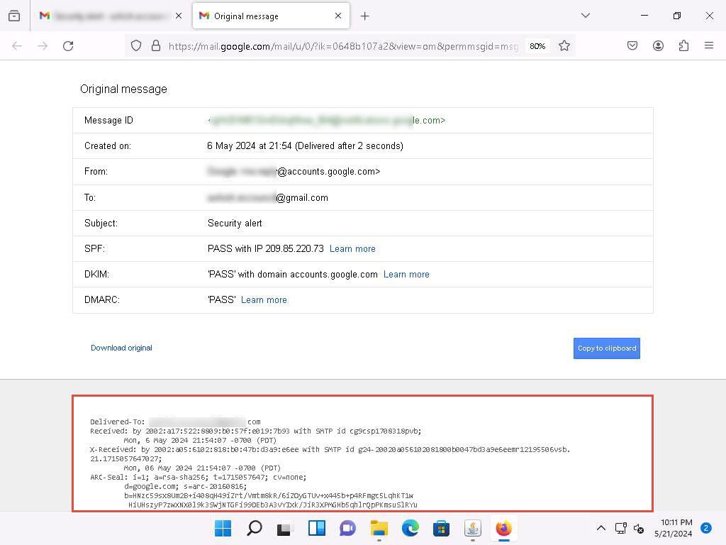Open the Save to Pocket icon
Image resolution: width=726 pixels, height=545 pixels.
pos(632,45)
